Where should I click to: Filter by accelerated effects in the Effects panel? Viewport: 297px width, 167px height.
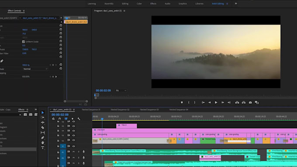point(25,115)
